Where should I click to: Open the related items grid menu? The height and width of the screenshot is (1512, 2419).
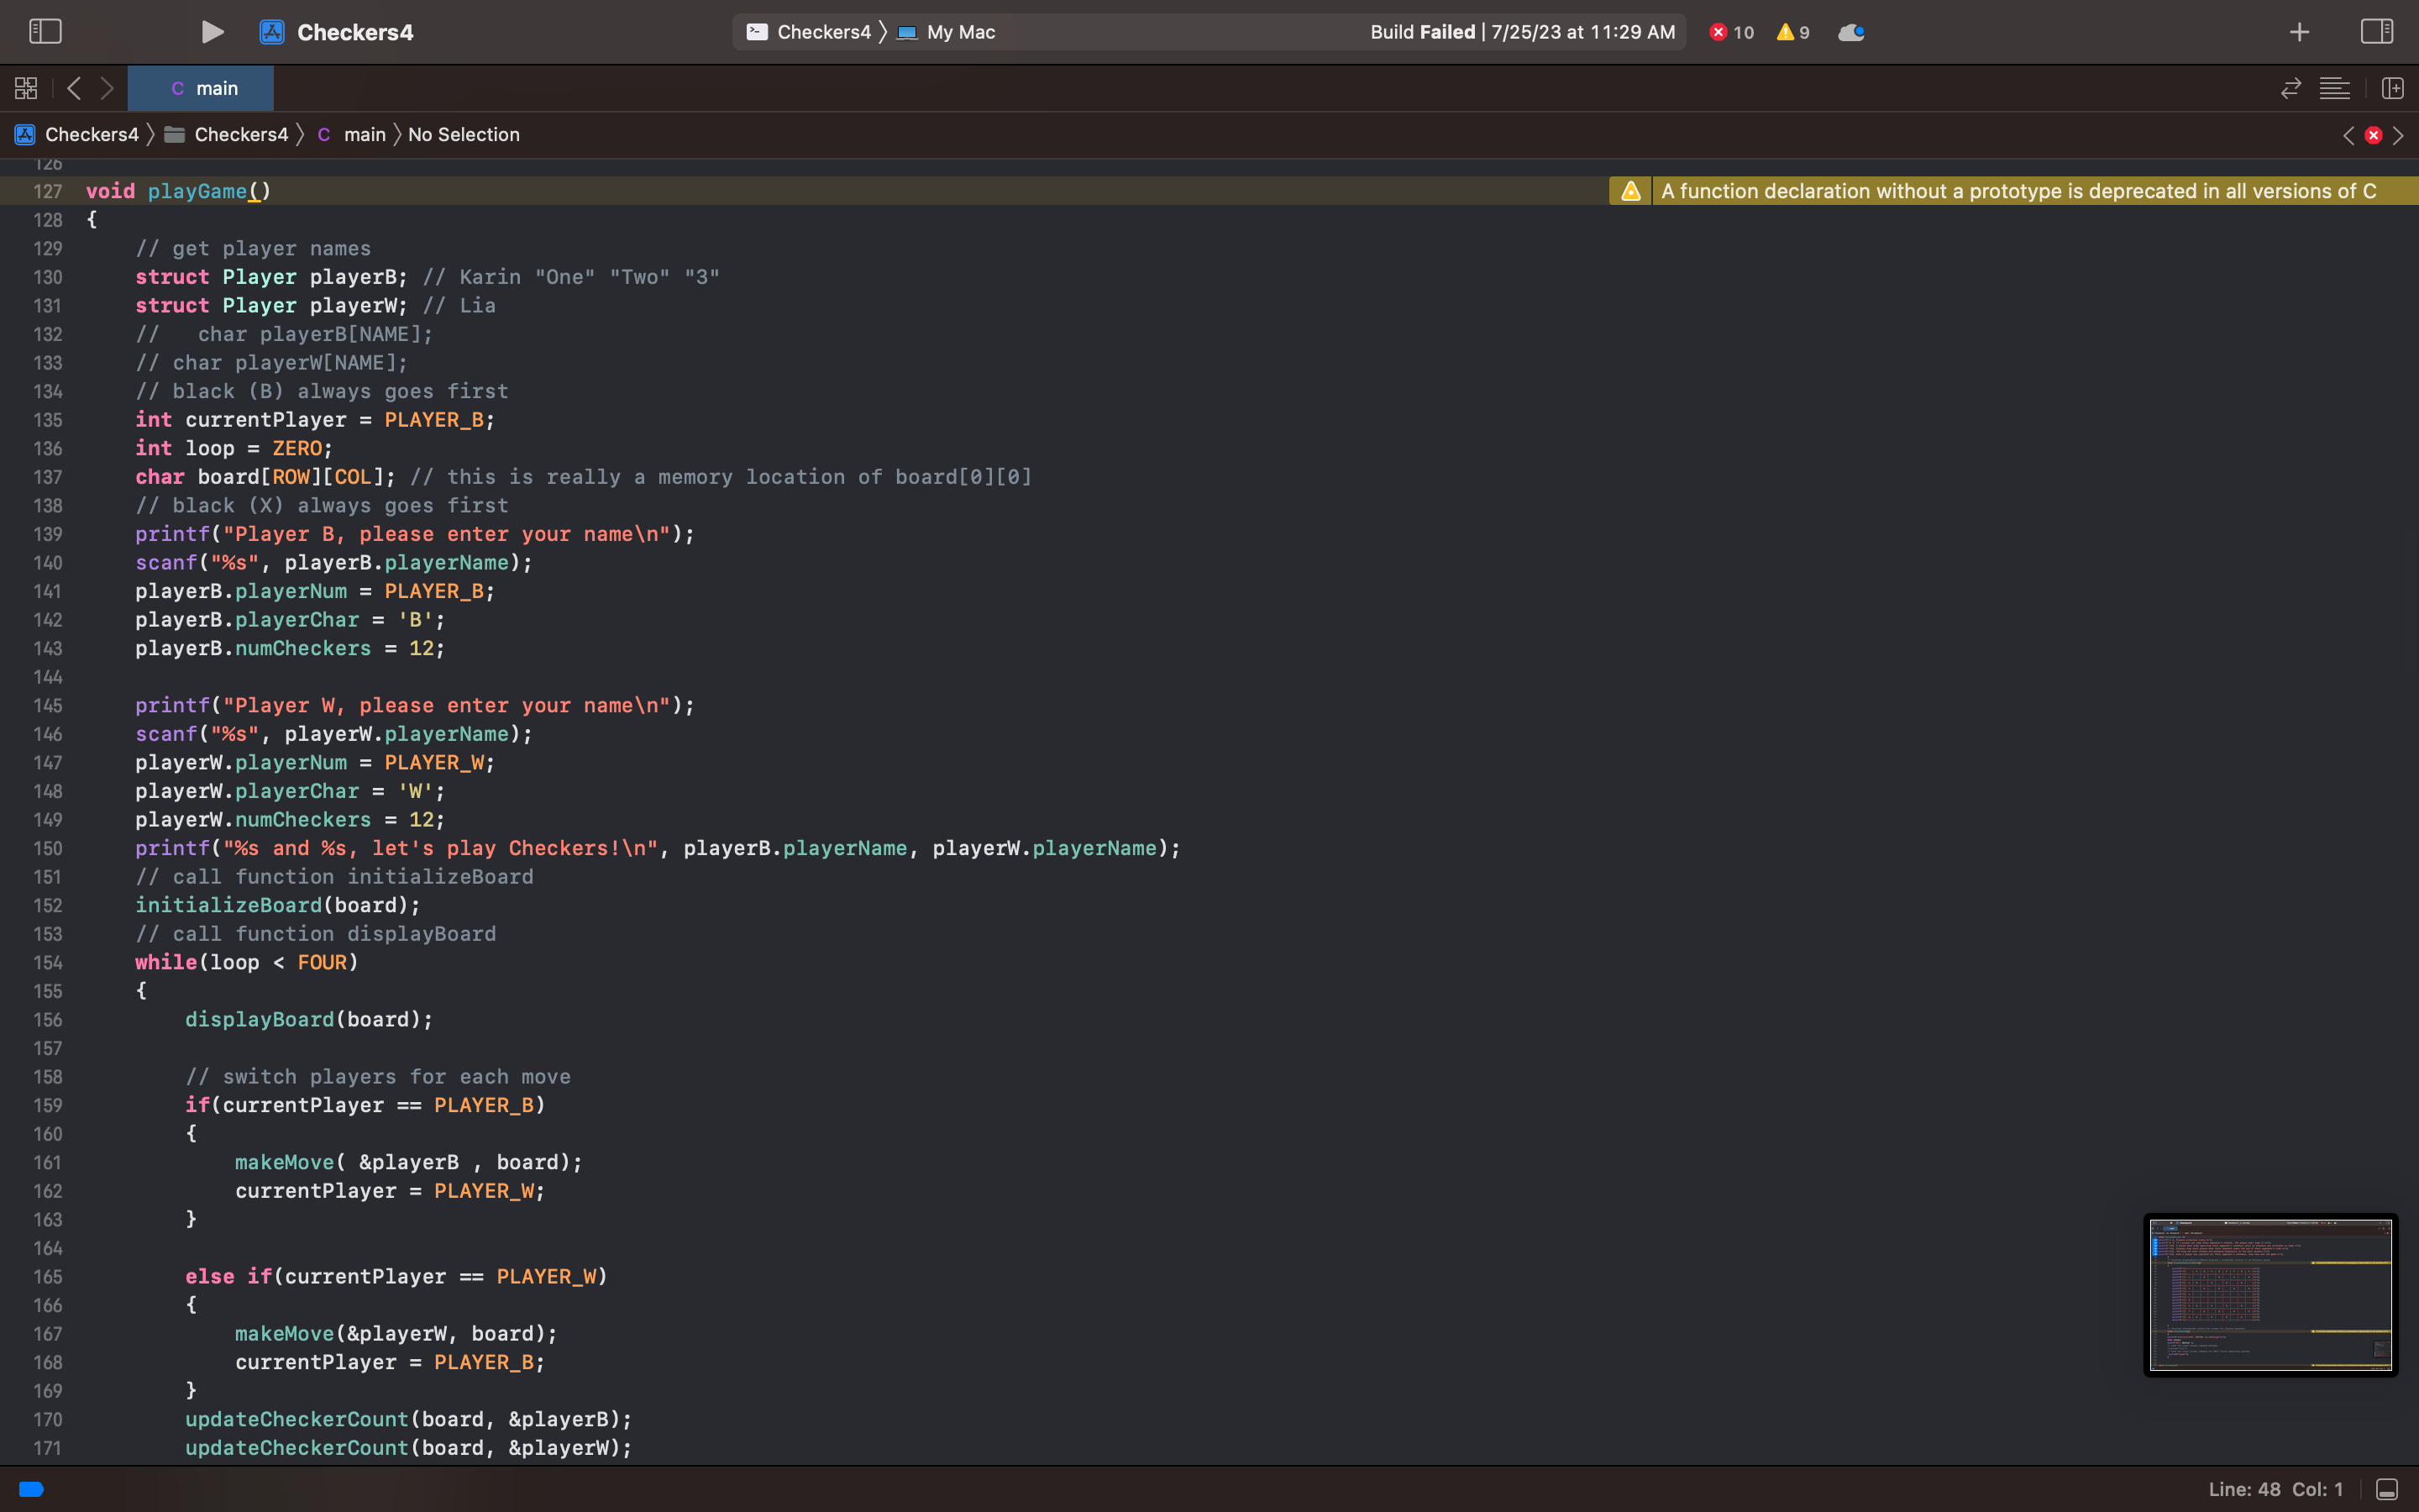tap(26, 88)
